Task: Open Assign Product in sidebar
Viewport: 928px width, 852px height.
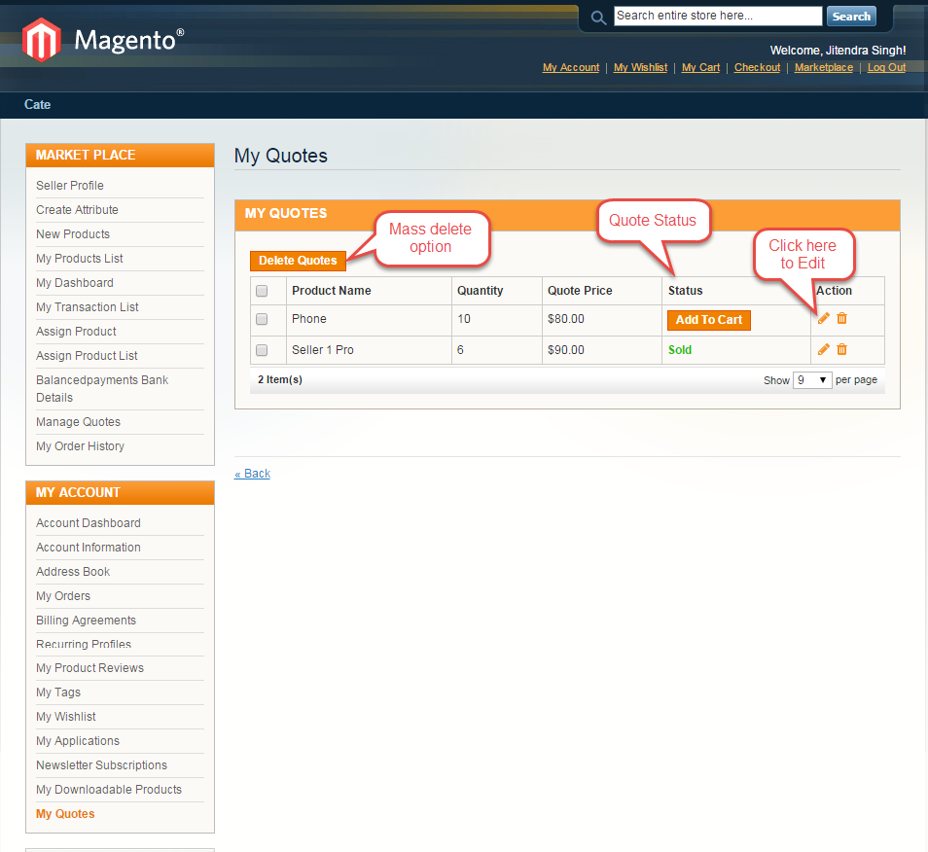Action: [x=76, y=331]
